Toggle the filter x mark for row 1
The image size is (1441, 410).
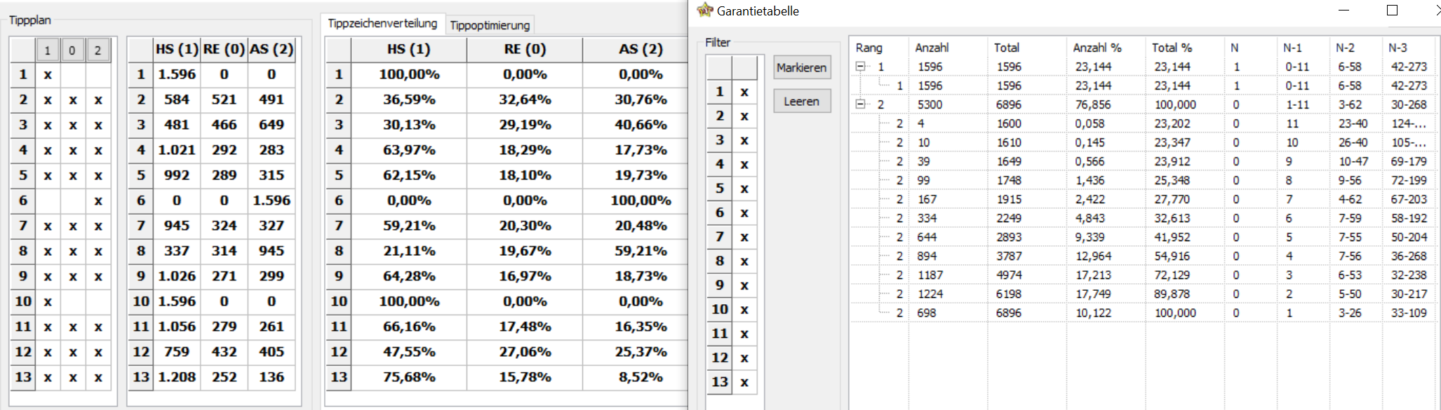[744, 92]
